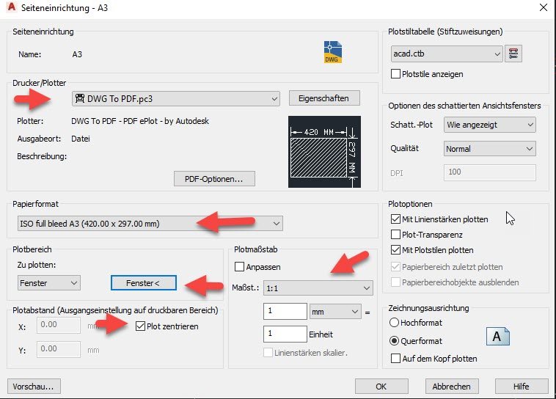This screenshot has width=556, height=399.
Task: Click the Fenster< window select button
Action: pyautogui.click(x=143, y=283)
